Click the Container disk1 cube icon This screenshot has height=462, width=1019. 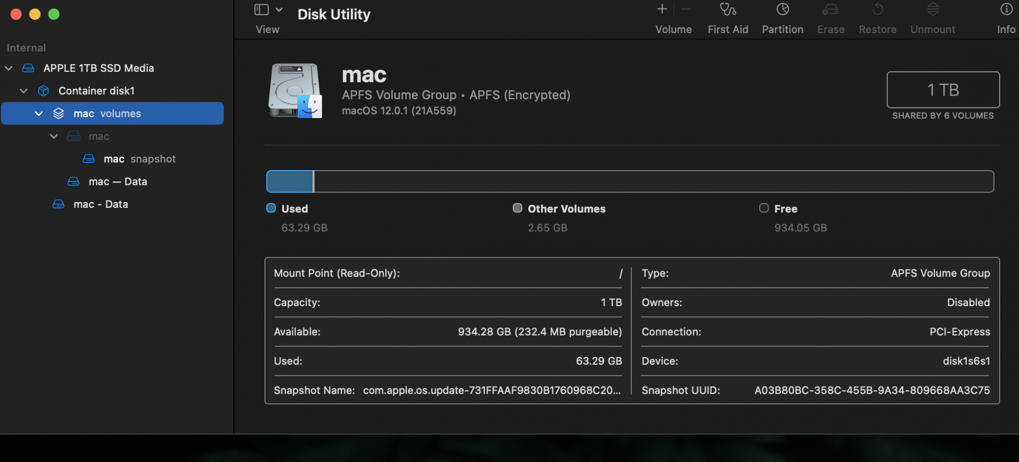pos(43,91)
